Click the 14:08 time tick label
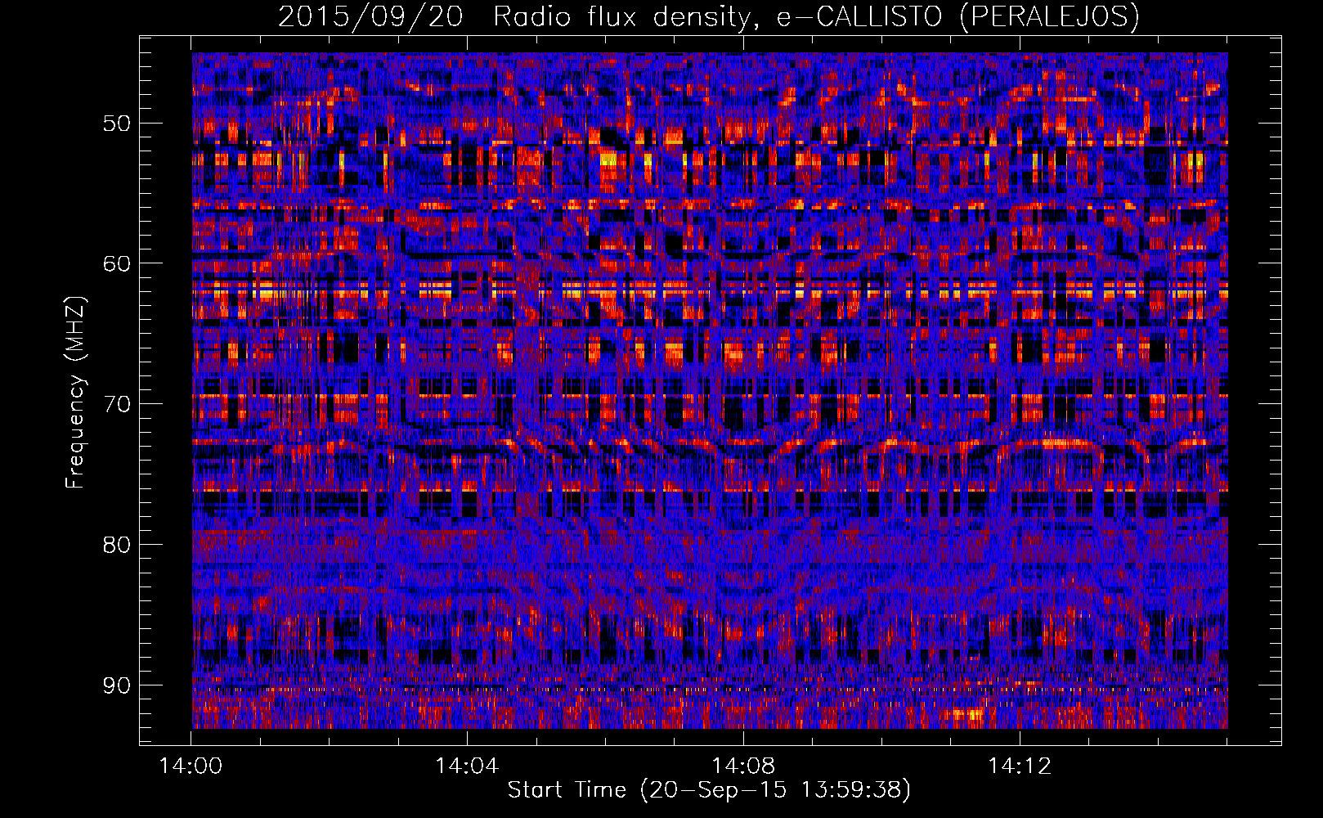This screenshot has width=1323, height=818. pyautogui.click(x=743, y=766)
